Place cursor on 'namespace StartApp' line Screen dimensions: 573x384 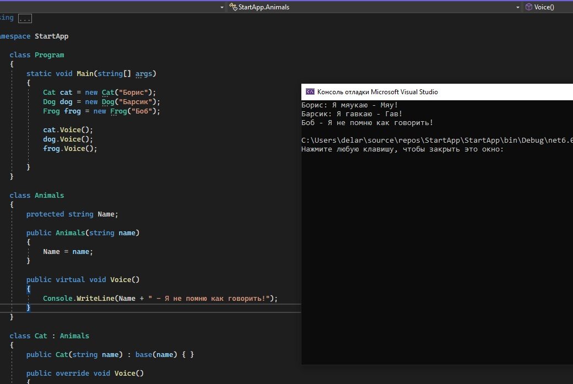pos(34,36)
